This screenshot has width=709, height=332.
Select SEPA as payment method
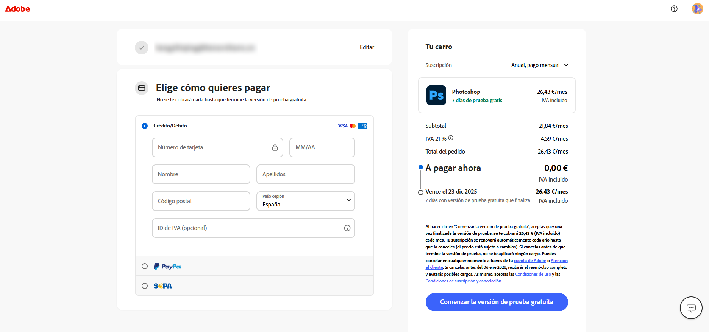point(145,286)
